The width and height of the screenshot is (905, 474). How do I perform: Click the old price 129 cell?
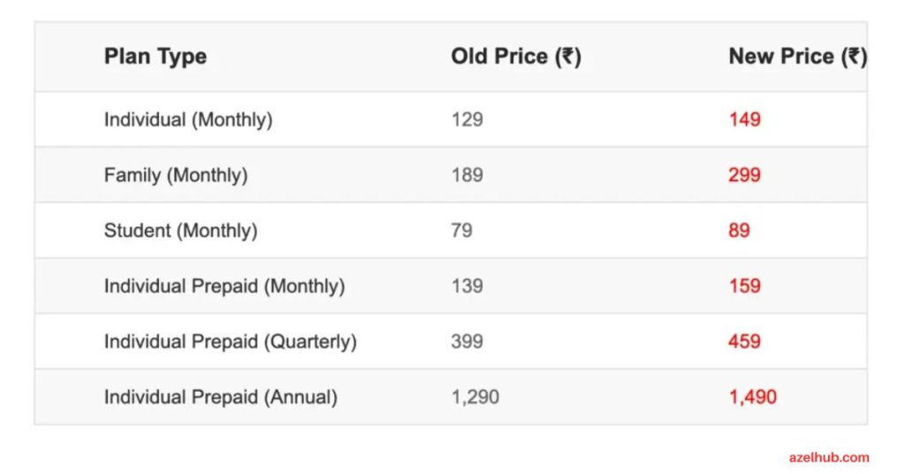coord(467,119)
